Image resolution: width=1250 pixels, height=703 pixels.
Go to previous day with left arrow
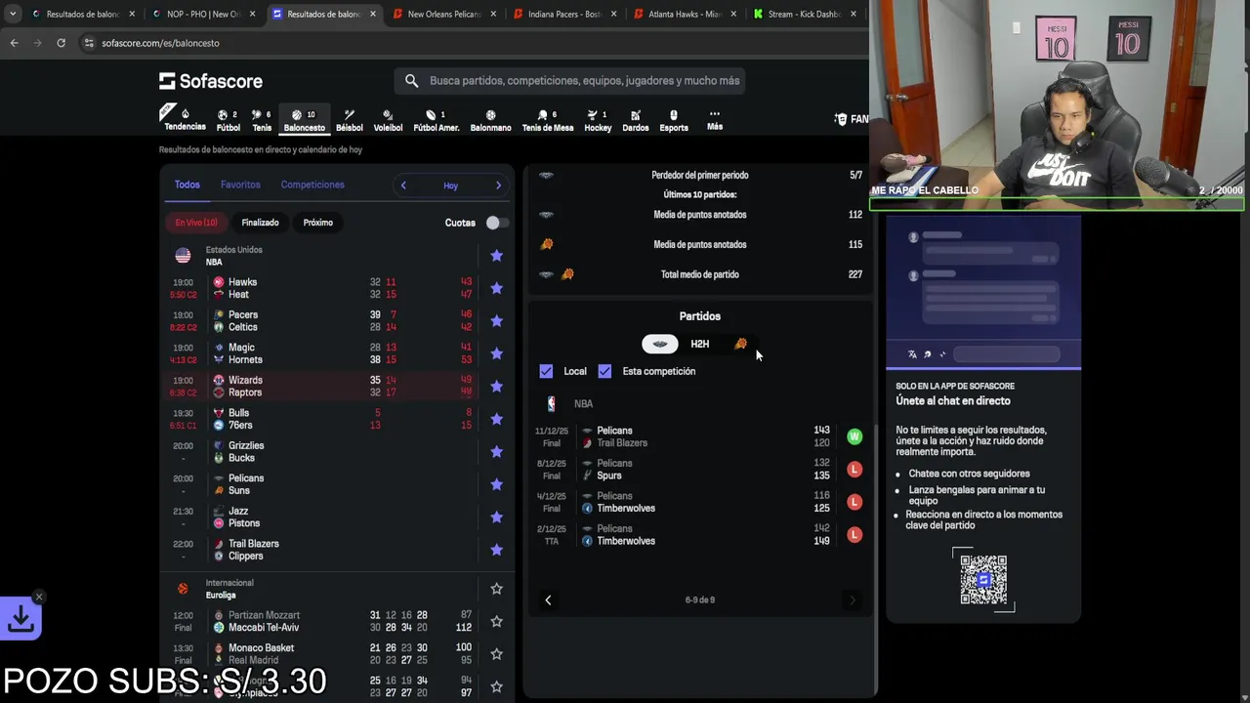click(403, 186)
